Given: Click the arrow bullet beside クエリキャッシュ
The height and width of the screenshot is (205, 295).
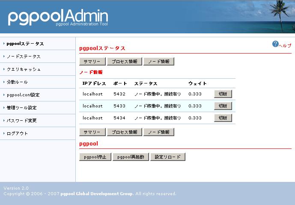Looking at the screenshot, I should [x=4, y=69].
